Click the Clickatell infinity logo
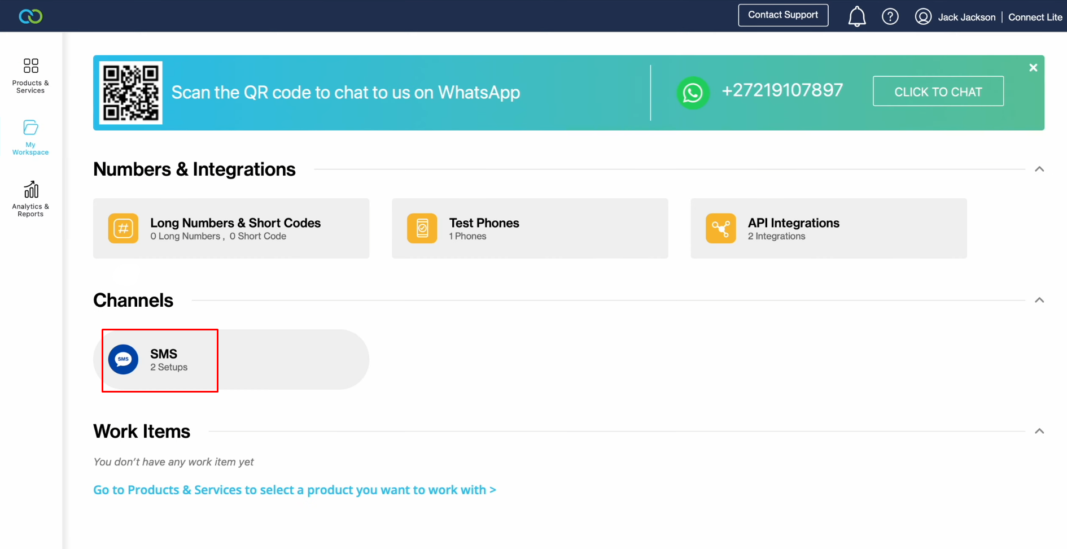This screenshot has height=549, width=1067. tap(30, 16)
